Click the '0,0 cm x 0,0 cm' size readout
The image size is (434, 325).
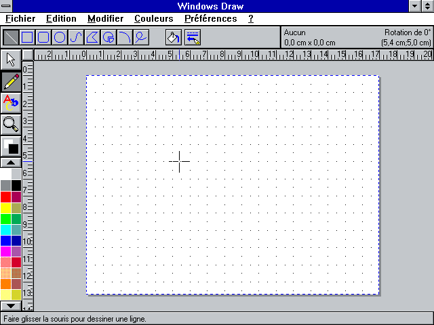(310, 43)
